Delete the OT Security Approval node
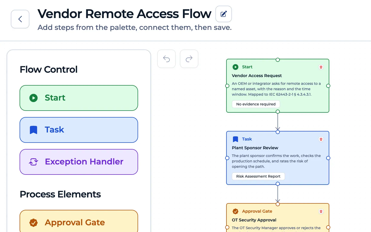This screenshot has height=232, width=371. pos(321,211)
